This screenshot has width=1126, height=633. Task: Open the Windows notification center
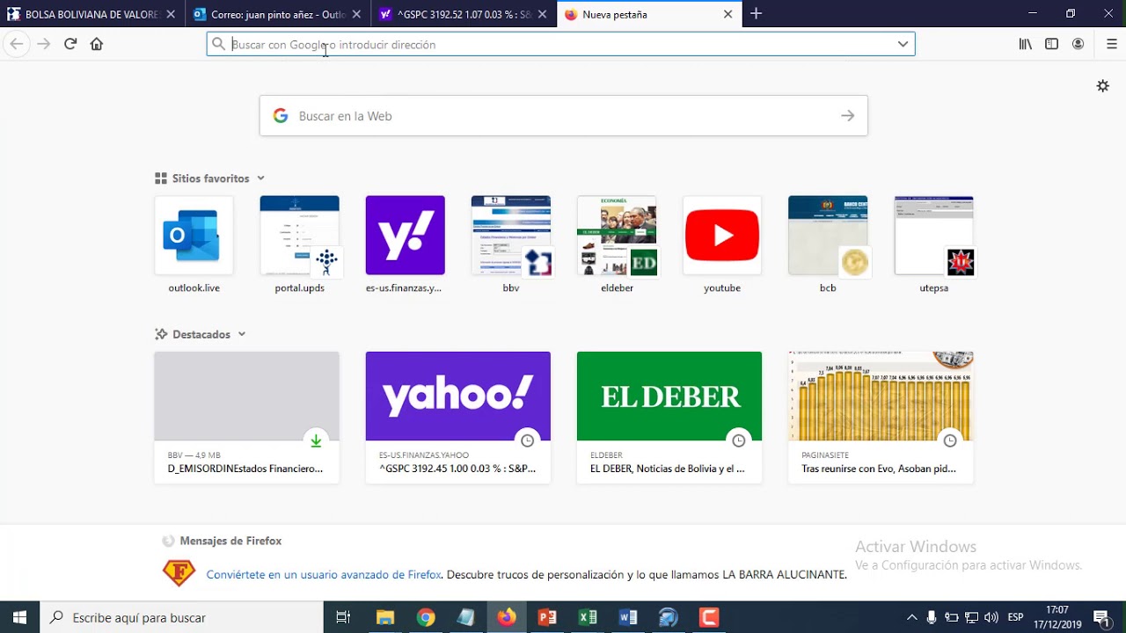tap(1101, 617)
